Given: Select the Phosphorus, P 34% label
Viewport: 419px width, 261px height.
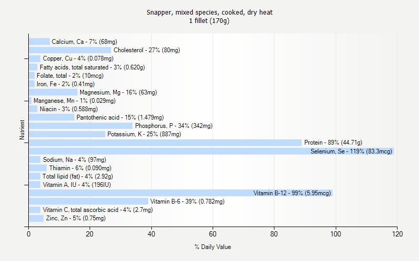Looking at the screenshot, I should pos(174,126).
